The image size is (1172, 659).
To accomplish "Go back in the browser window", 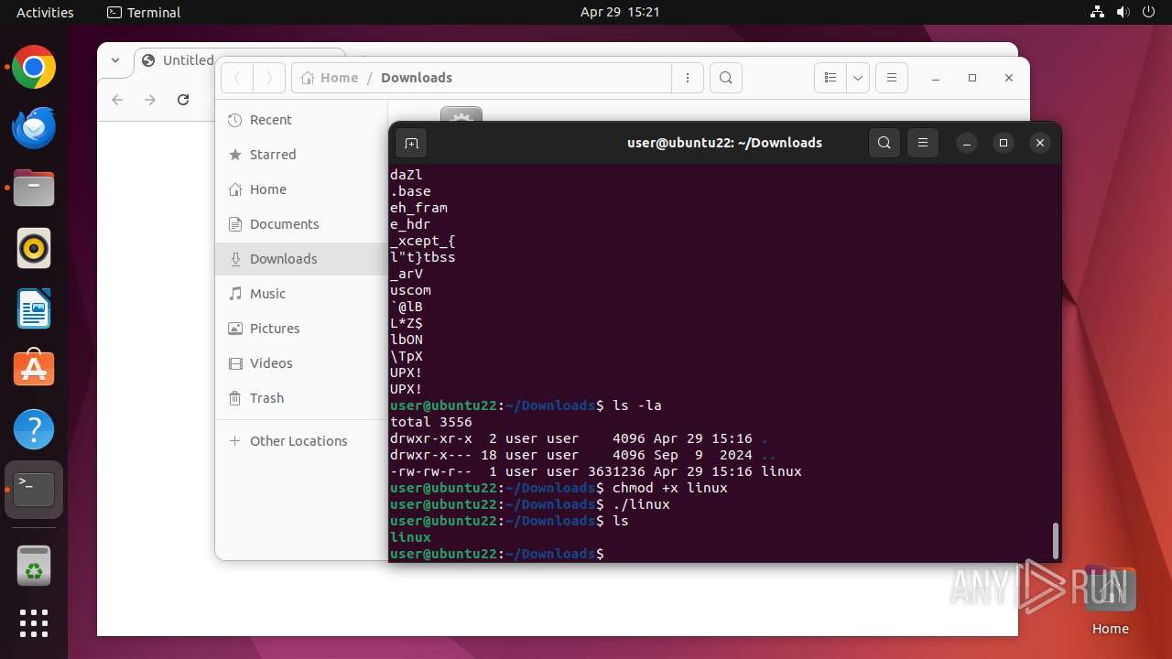I will pyautogui.click(x=117, y=100).
